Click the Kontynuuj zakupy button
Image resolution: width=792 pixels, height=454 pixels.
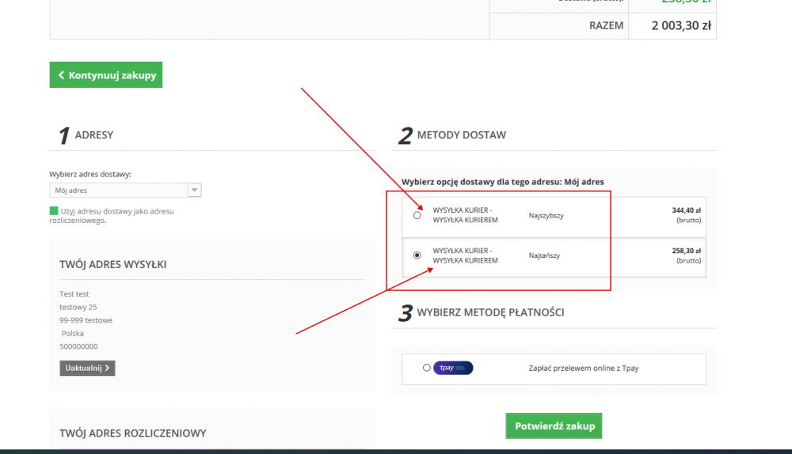coord(106,74)
